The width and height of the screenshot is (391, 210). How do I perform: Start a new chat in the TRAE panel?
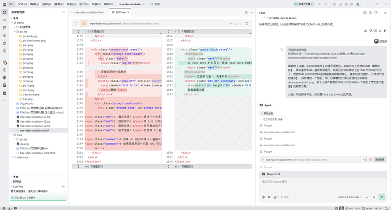pos(365,12)
